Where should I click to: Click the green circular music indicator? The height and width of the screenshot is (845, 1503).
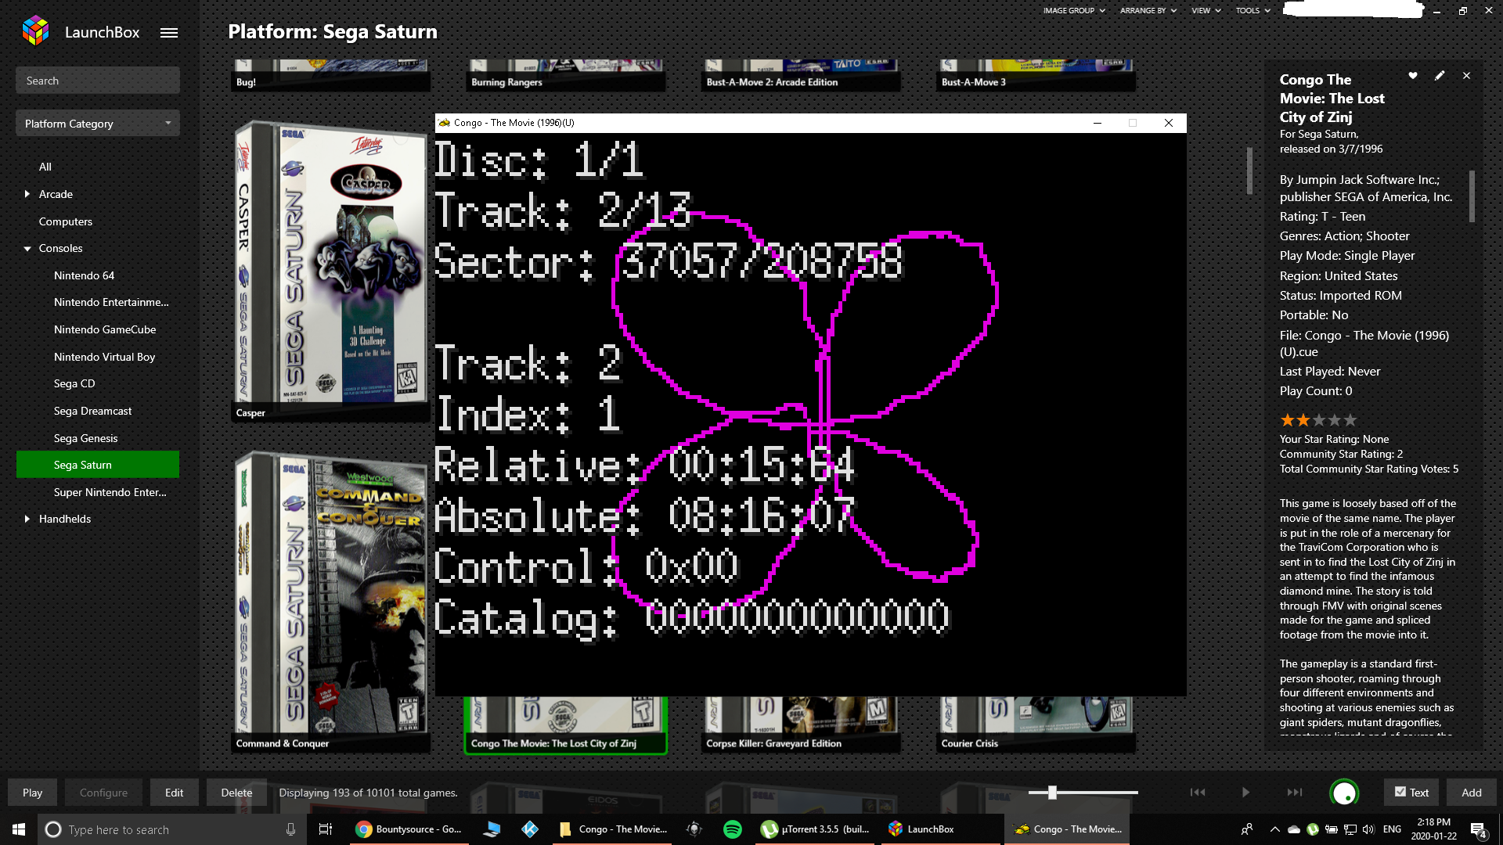[1345, 793]
